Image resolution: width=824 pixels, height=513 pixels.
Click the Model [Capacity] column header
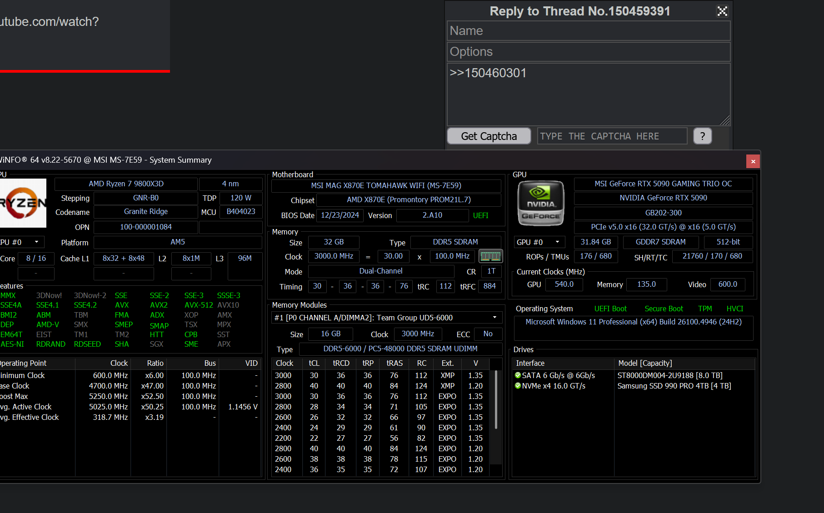[x=684, y=364]
